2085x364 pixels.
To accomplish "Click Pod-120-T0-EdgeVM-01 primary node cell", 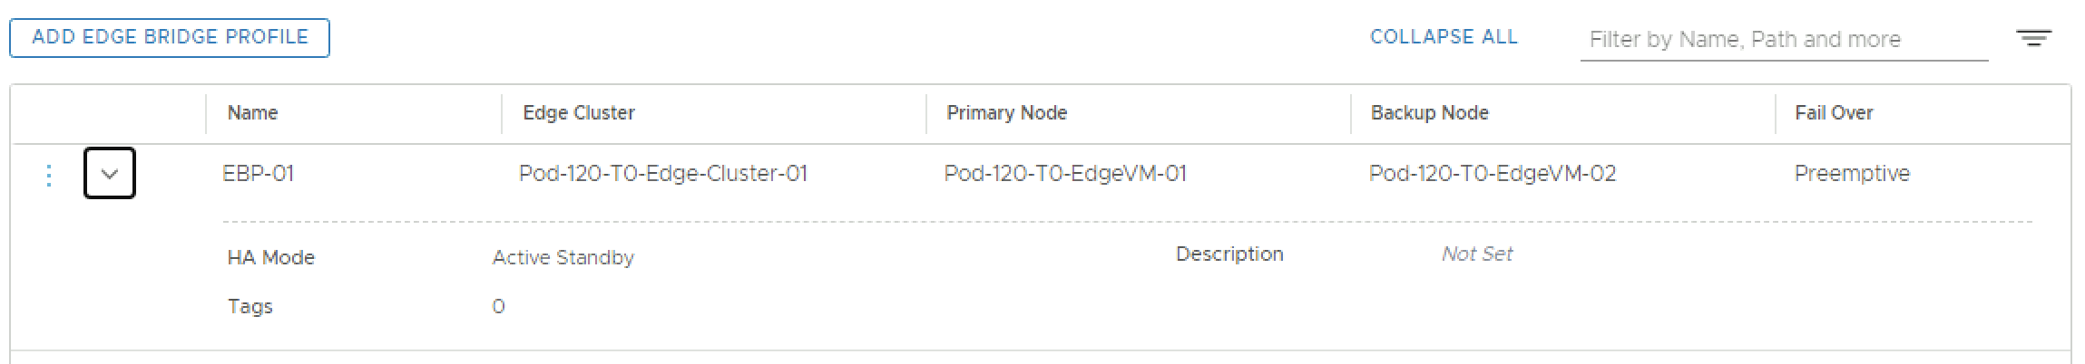I will tap(1064, 174).
